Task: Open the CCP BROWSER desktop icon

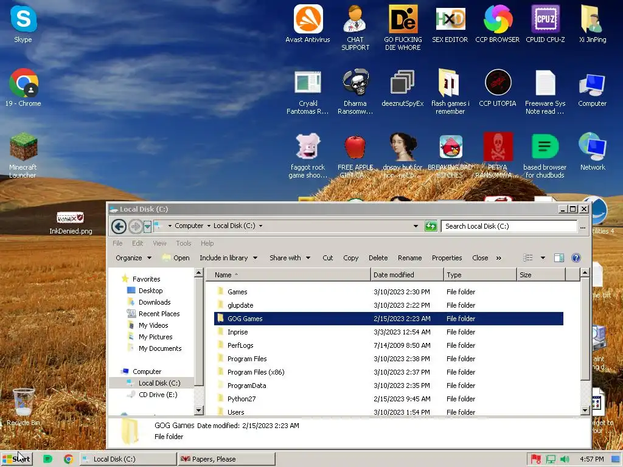Action: tap(498, 24)
